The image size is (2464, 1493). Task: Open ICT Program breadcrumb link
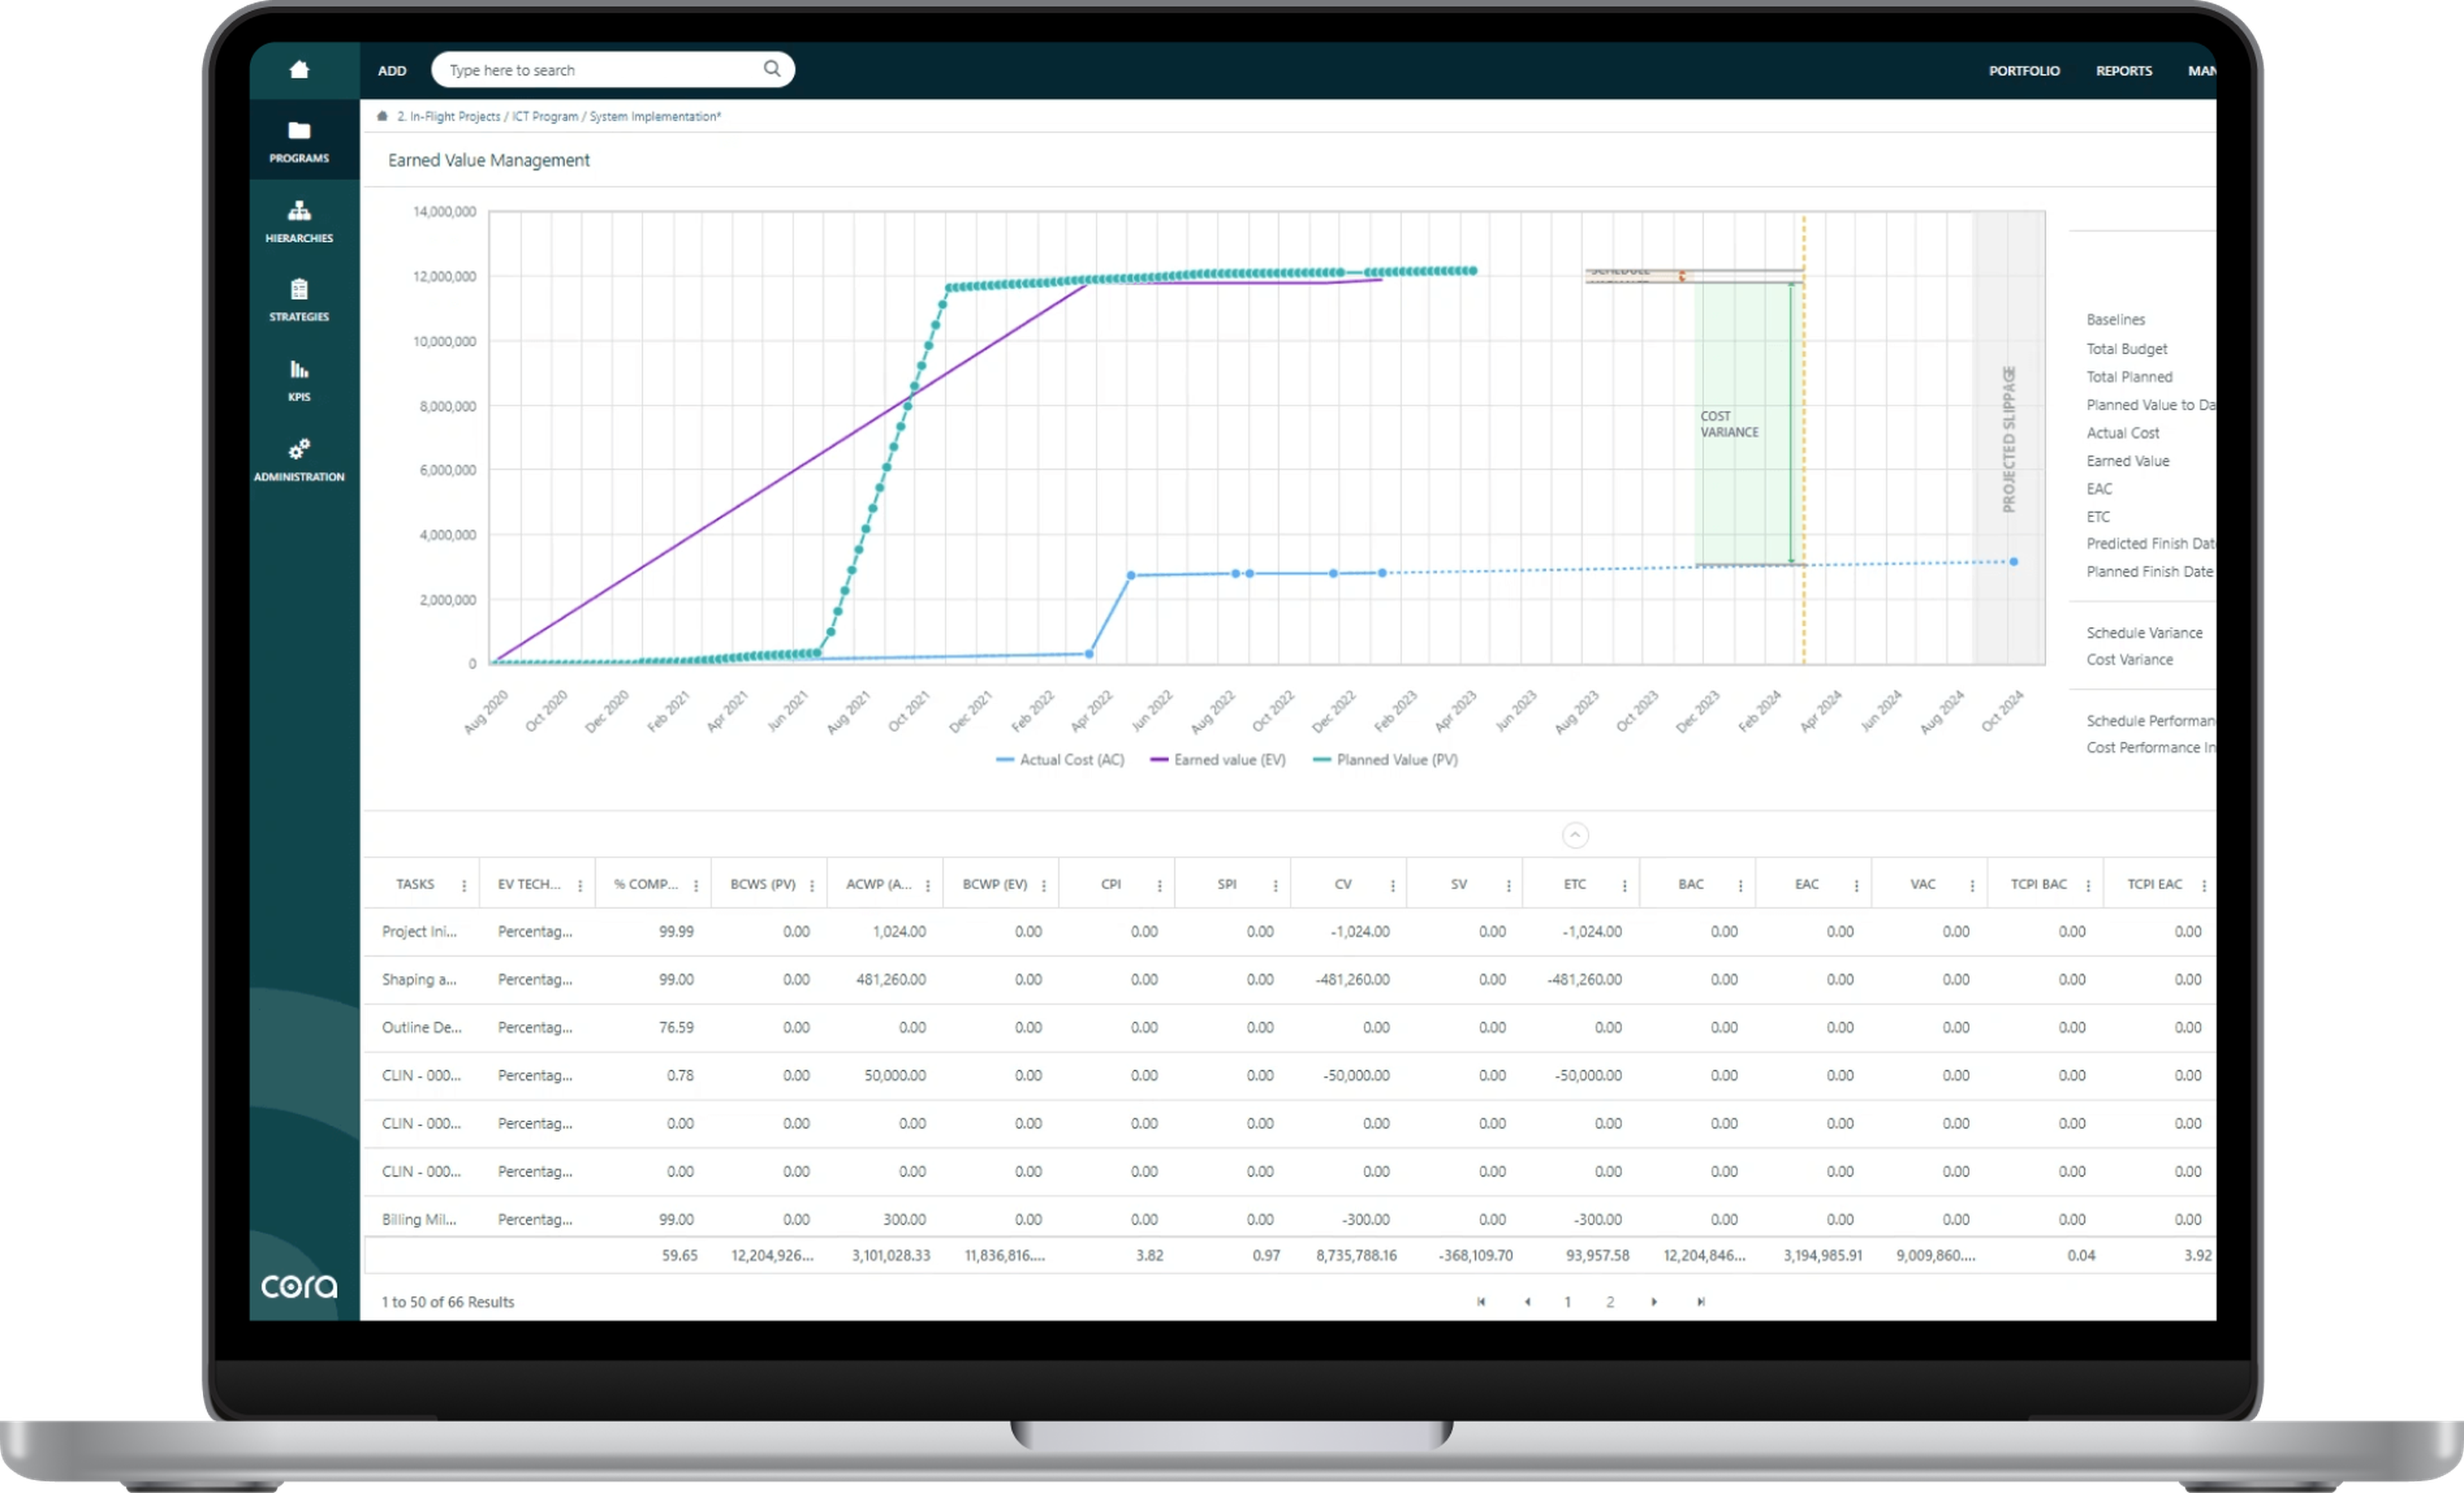click(545, 116)
